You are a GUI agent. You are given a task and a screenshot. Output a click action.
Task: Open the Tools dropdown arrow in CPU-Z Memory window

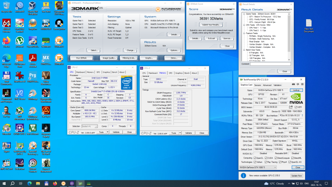(180, 133)
